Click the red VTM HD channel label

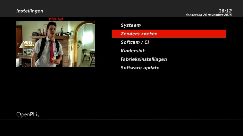point(56,19)
